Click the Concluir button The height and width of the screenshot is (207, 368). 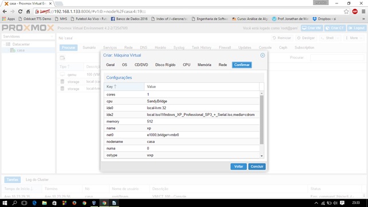point(257,166)
